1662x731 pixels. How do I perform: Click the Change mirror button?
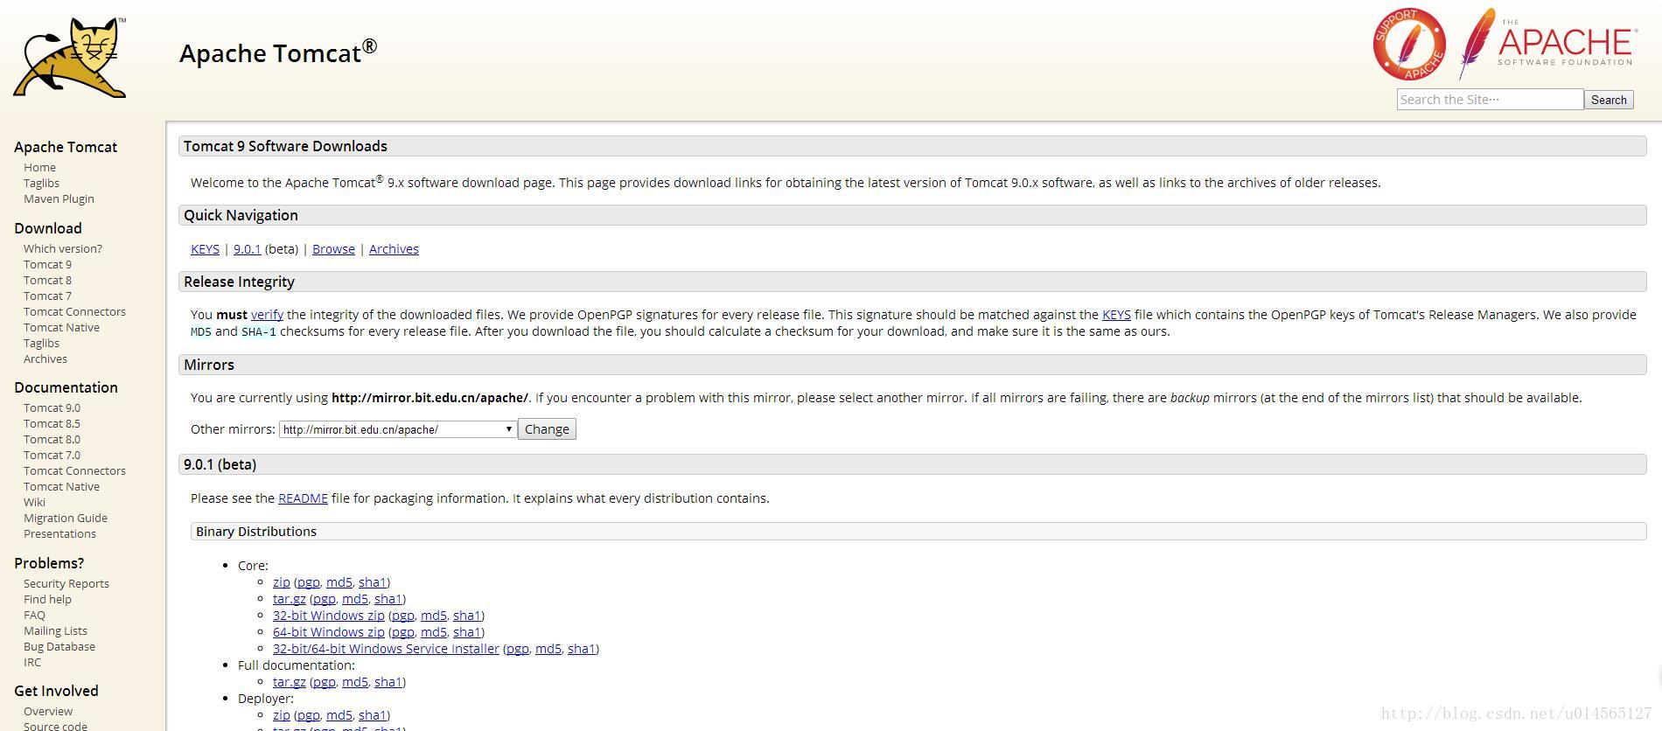point(547,429)
